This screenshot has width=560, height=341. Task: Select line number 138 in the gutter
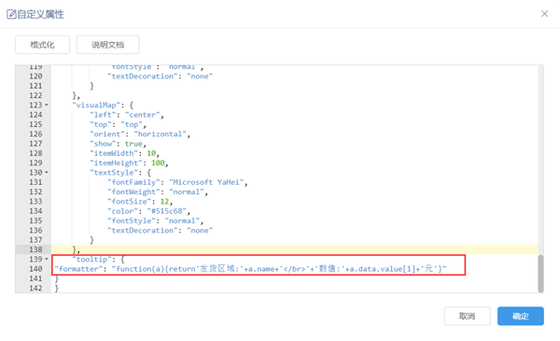pyautogui.click(x=35, y=249)
